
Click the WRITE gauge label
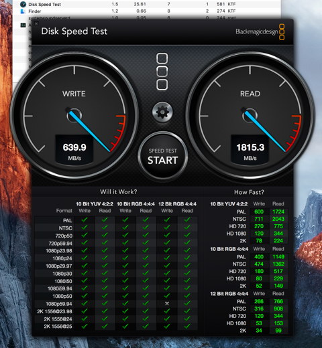[x=74, y=94]
